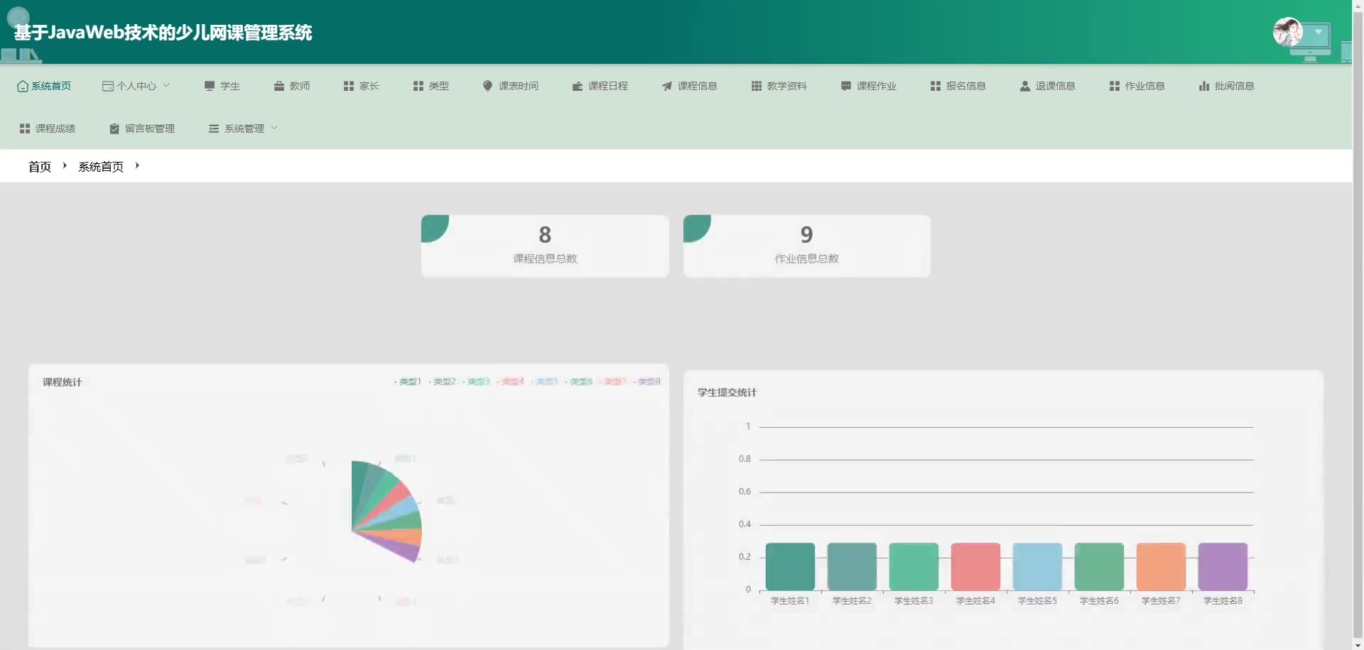Click the 学生姓名2 axis label
Viewport: 1364px width, 650px height.
[x=852, y=601]
